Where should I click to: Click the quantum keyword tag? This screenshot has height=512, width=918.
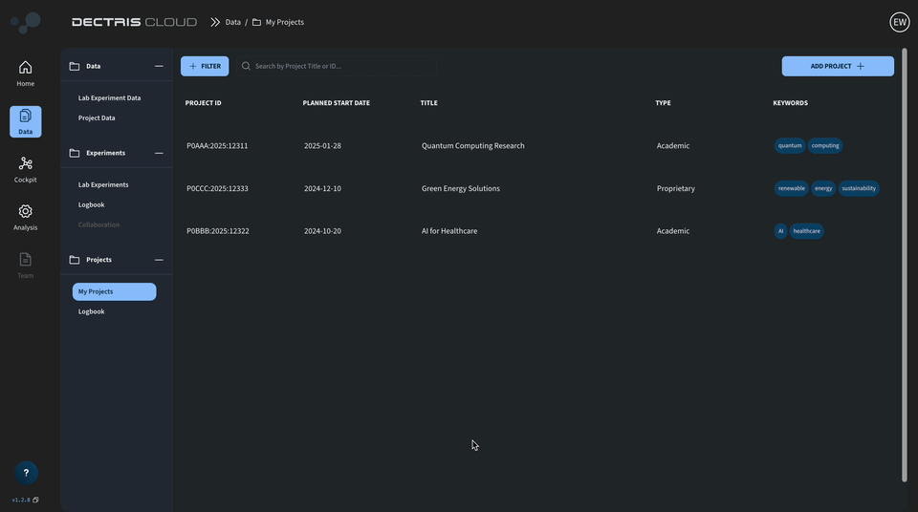click(790, 146)
